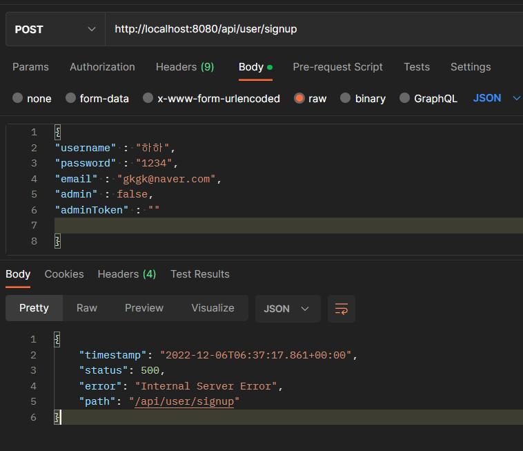Viewport: 523px width, 451px height.
Task: Open the Settings tab
Action: click(471, 67)
